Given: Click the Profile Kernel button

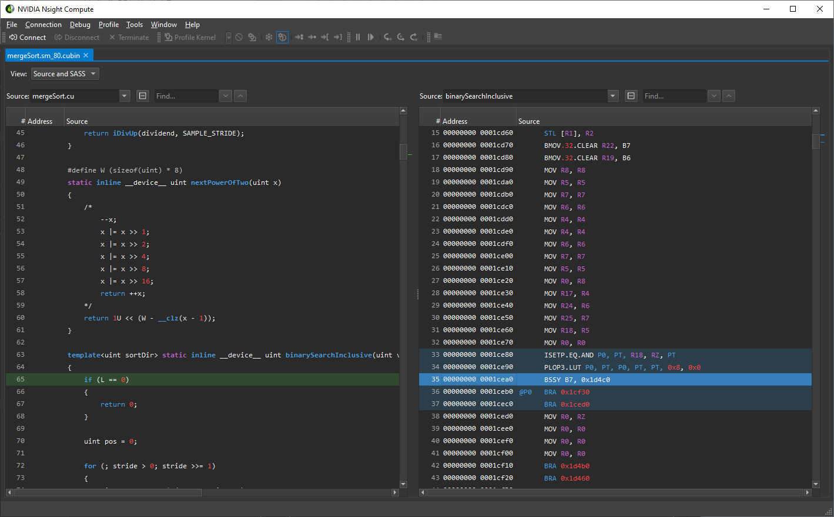Looking at the screenshot, I should 190,37.
